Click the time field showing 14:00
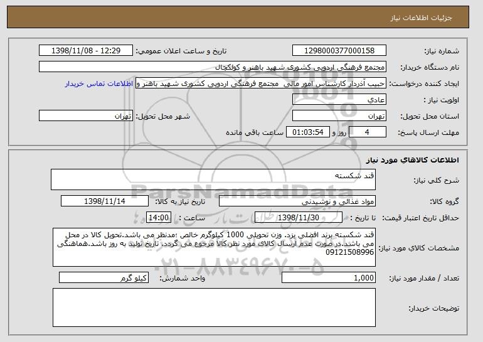Screen dimensions: 483x342 coord(159,218)
